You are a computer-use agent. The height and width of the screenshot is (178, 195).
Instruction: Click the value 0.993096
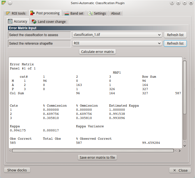(117, 118)
